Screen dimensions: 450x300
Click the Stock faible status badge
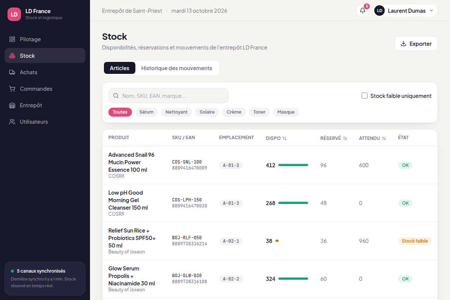(x=415, y=241)
